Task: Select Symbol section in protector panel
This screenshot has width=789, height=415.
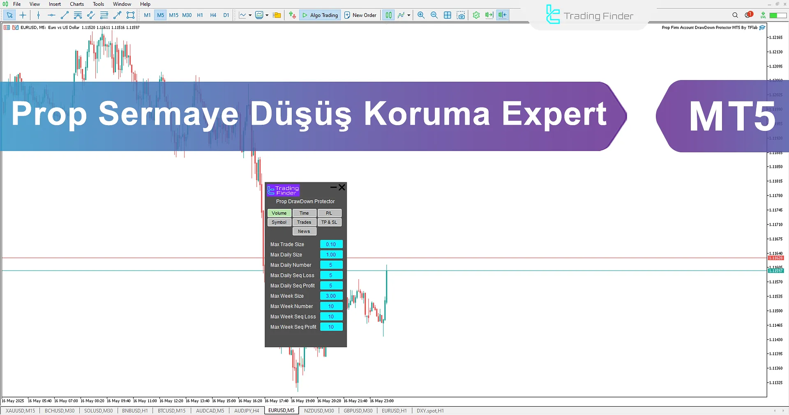Action: click(x=279, y=222)
